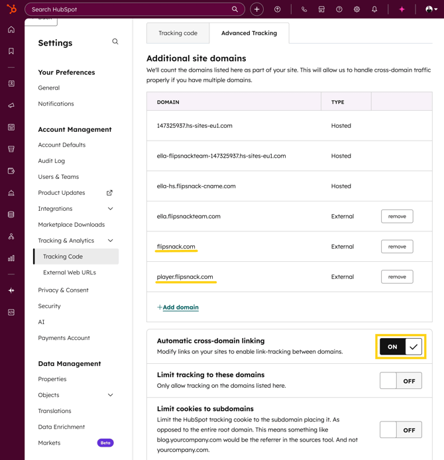The height and width of the screenshot is (460, 444).
Task: Open the settings gear icon
Action: coord(357,9)
